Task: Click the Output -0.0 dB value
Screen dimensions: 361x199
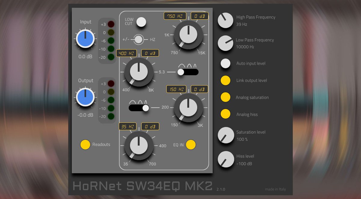Action: pos(85,115)
